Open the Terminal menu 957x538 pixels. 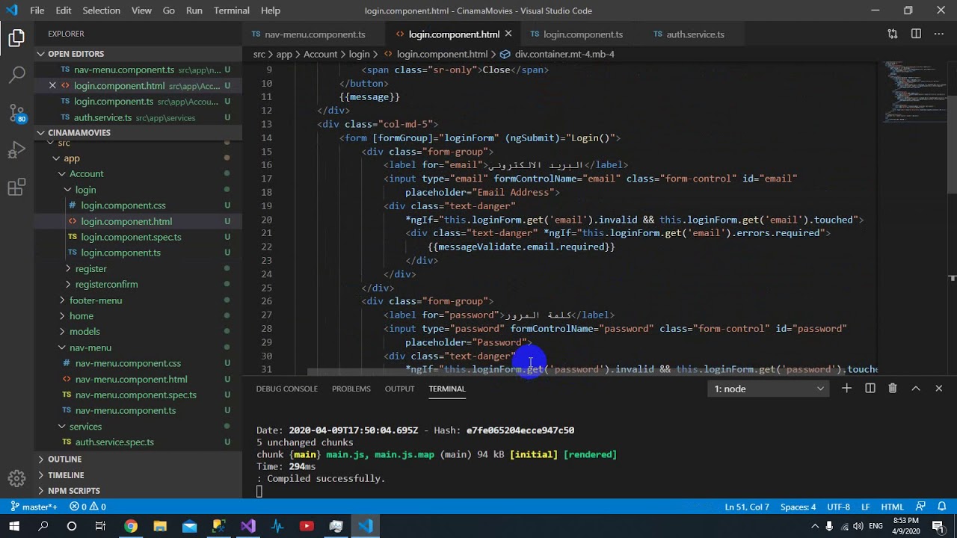pyautogui.click(x=232, y=10)
